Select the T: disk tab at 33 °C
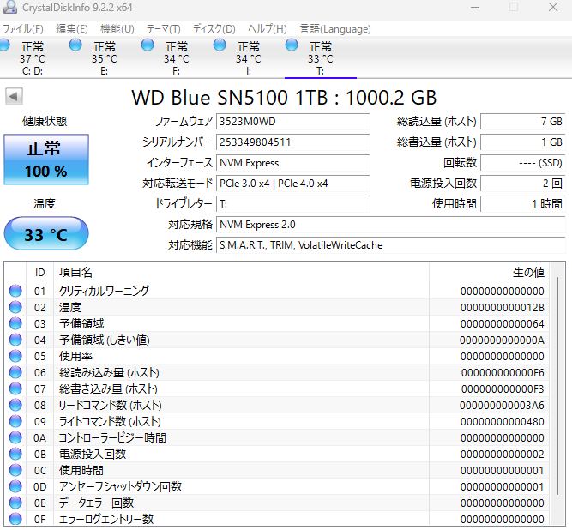 [x=320, y=57]
